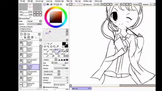Open the Filter menu
162x91 pixels.
point(69,1)
